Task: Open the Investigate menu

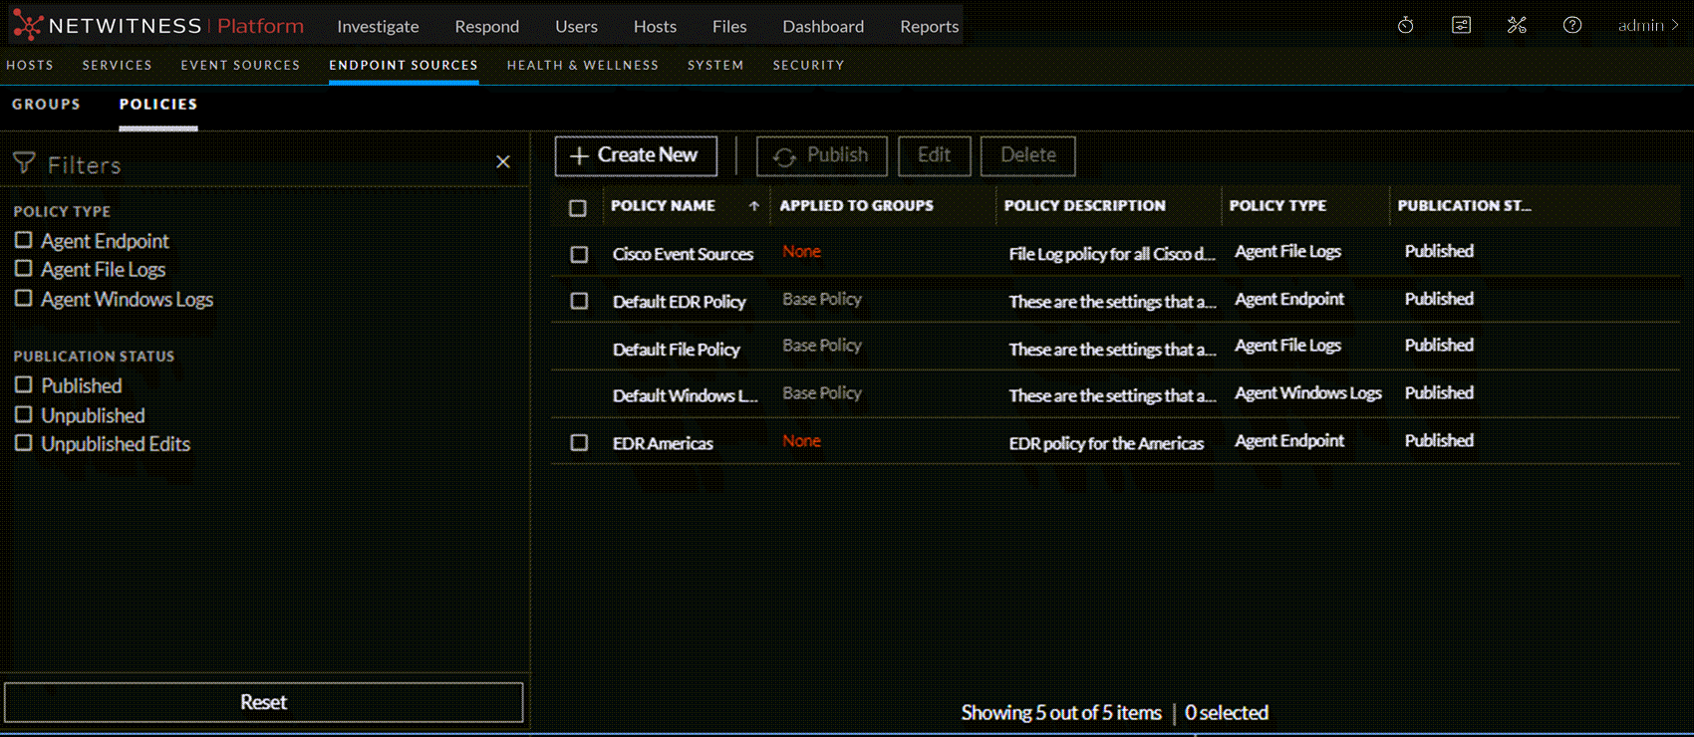Action: click(x=378, y=27)
